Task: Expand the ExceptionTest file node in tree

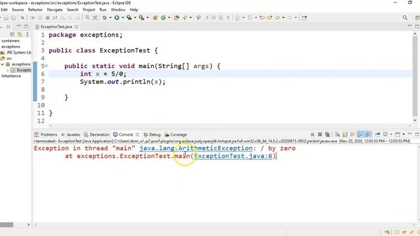Action: pos(7,70)
